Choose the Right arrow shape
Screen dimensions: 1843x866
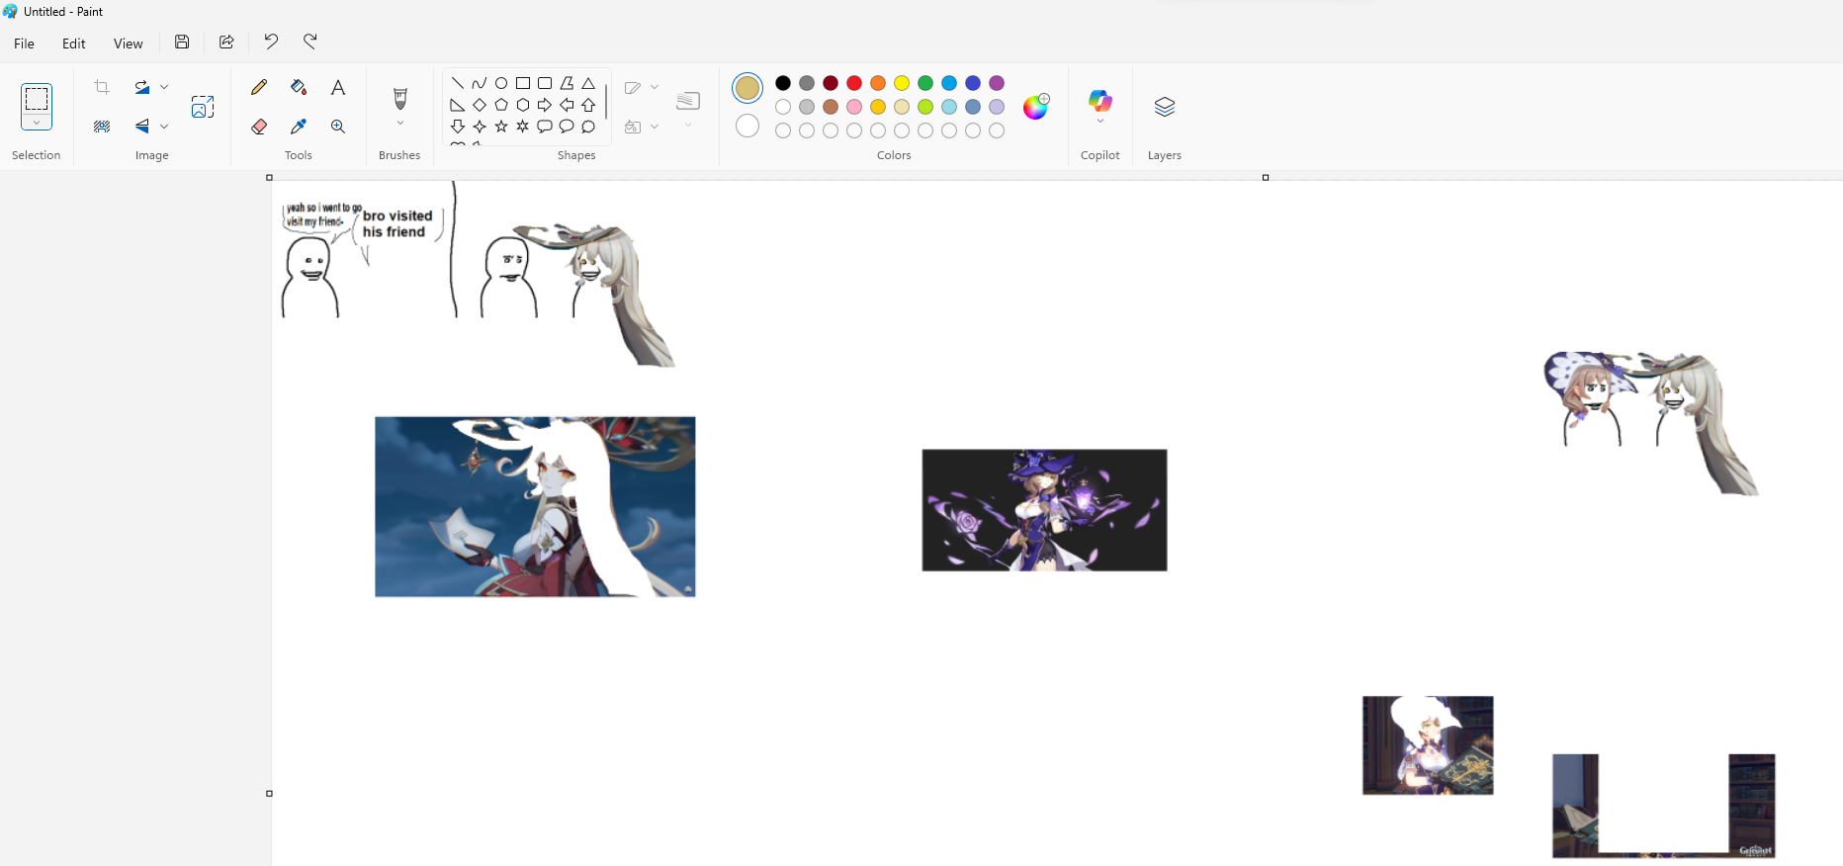point(545,105)
